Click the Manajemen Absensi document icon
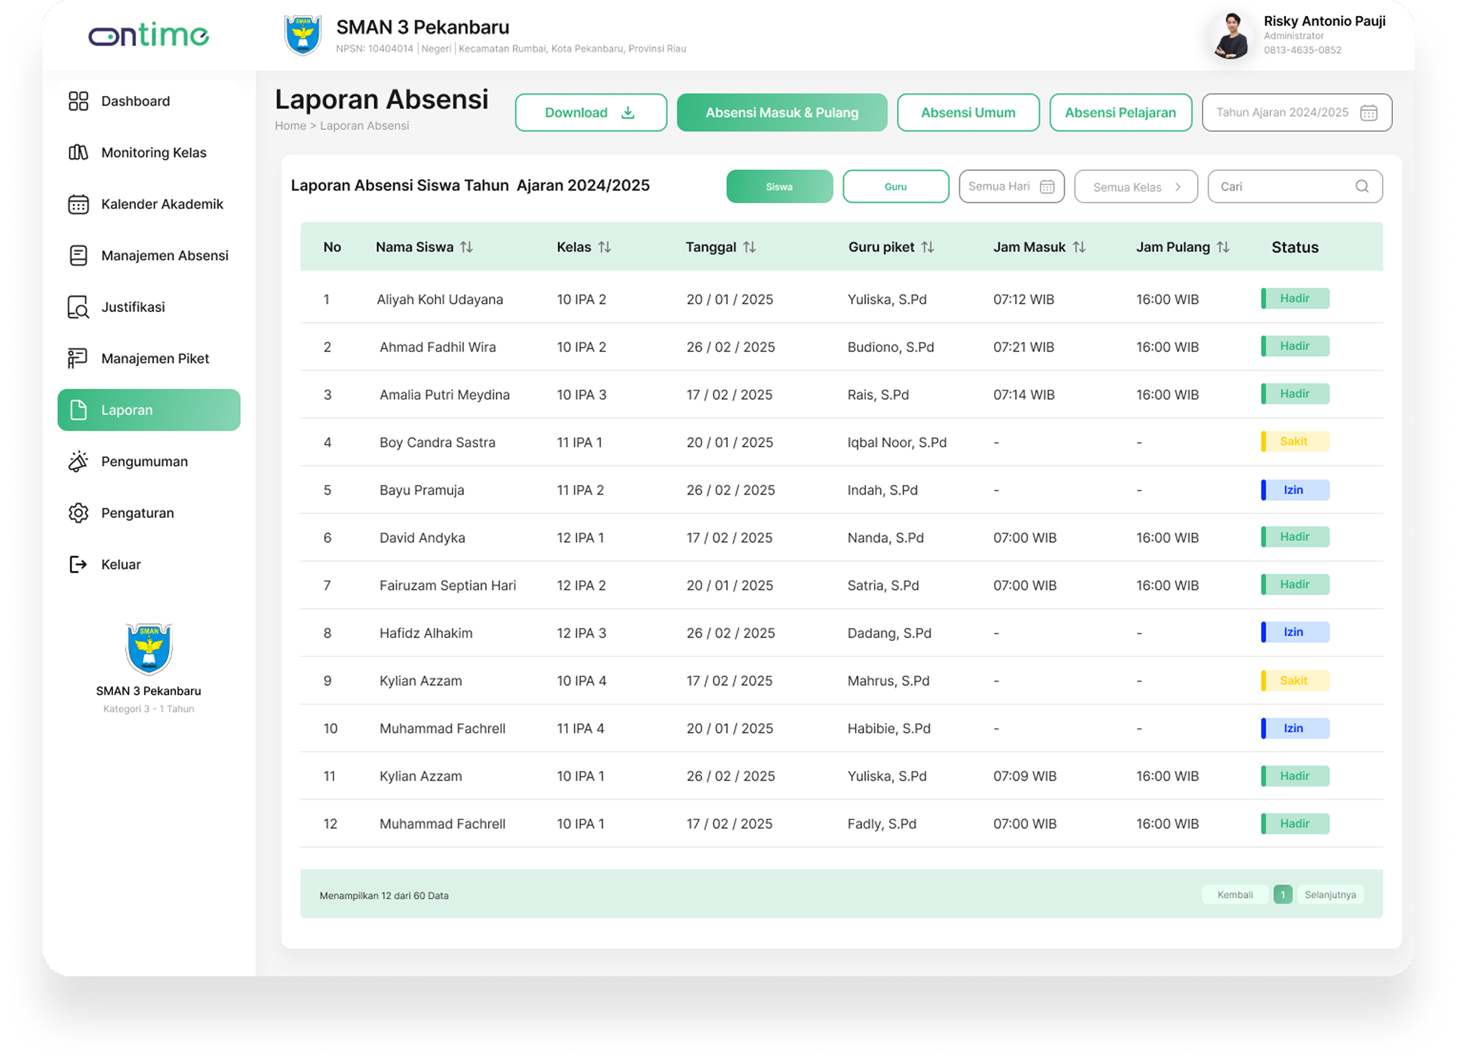This screenshot has height=1061, width=1457. [78, 256]
